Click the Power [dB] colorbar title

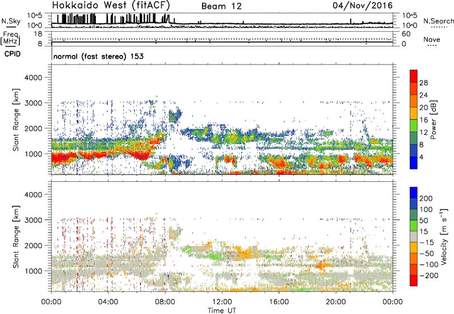pos(434,120)
